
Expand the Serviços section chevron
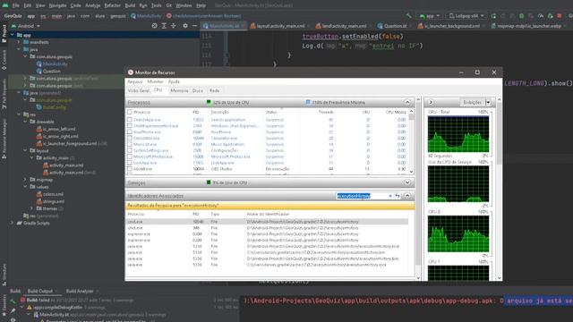tap(407, 182)
